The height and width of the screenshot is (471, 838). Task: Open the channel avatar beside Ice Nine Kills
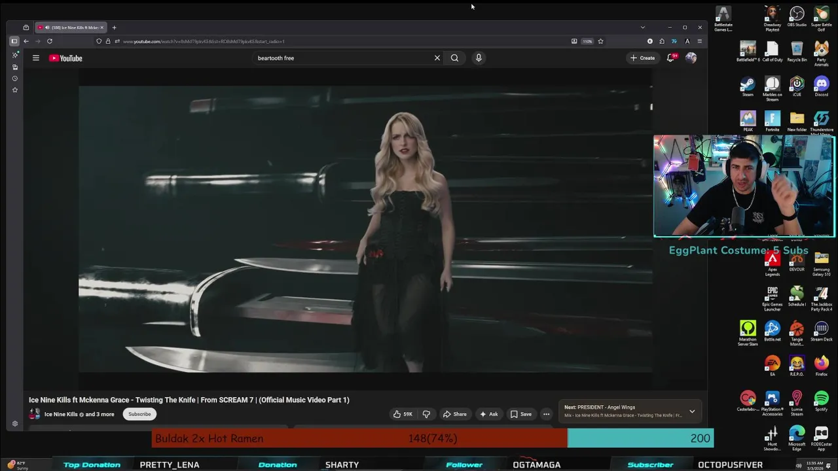(x=35, y=414)
